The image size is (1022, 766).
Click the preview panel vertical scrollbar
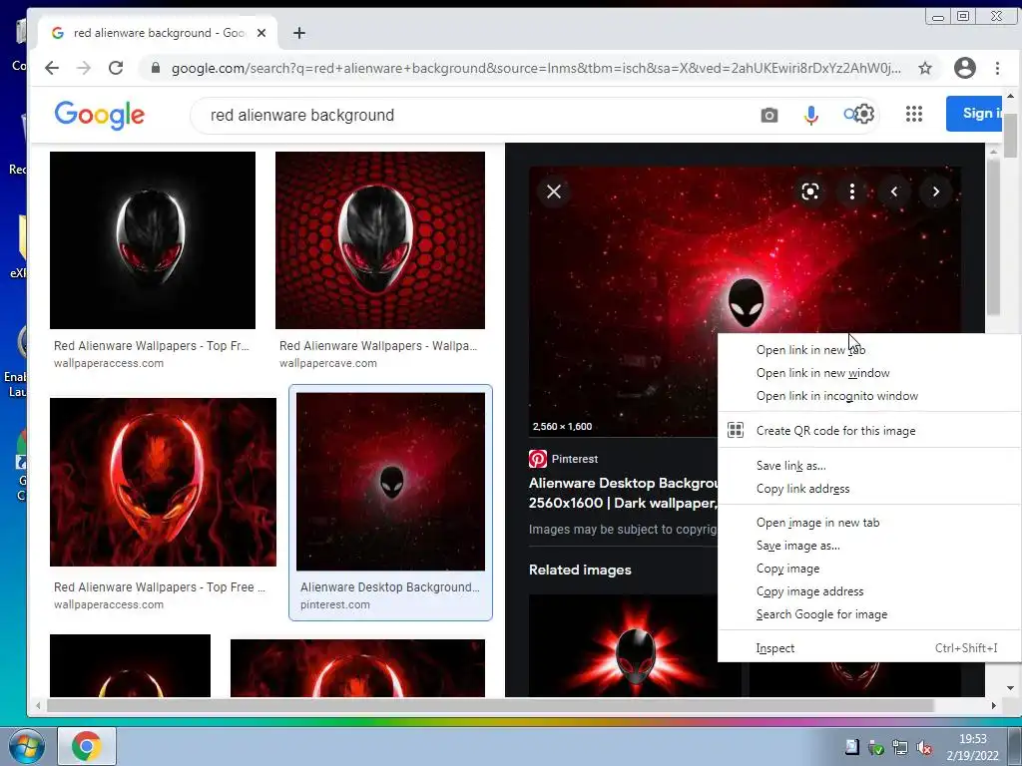[993, 237]
